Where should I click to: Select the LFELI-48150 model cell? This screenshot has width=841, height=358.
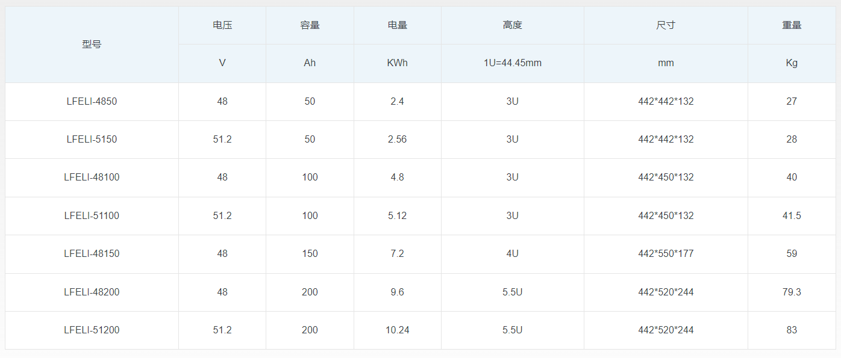pos(92,253)
